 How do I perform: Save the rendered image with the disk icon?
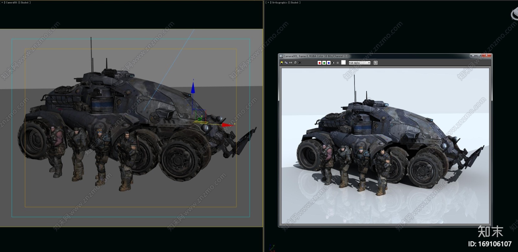[x=282, y=63]
